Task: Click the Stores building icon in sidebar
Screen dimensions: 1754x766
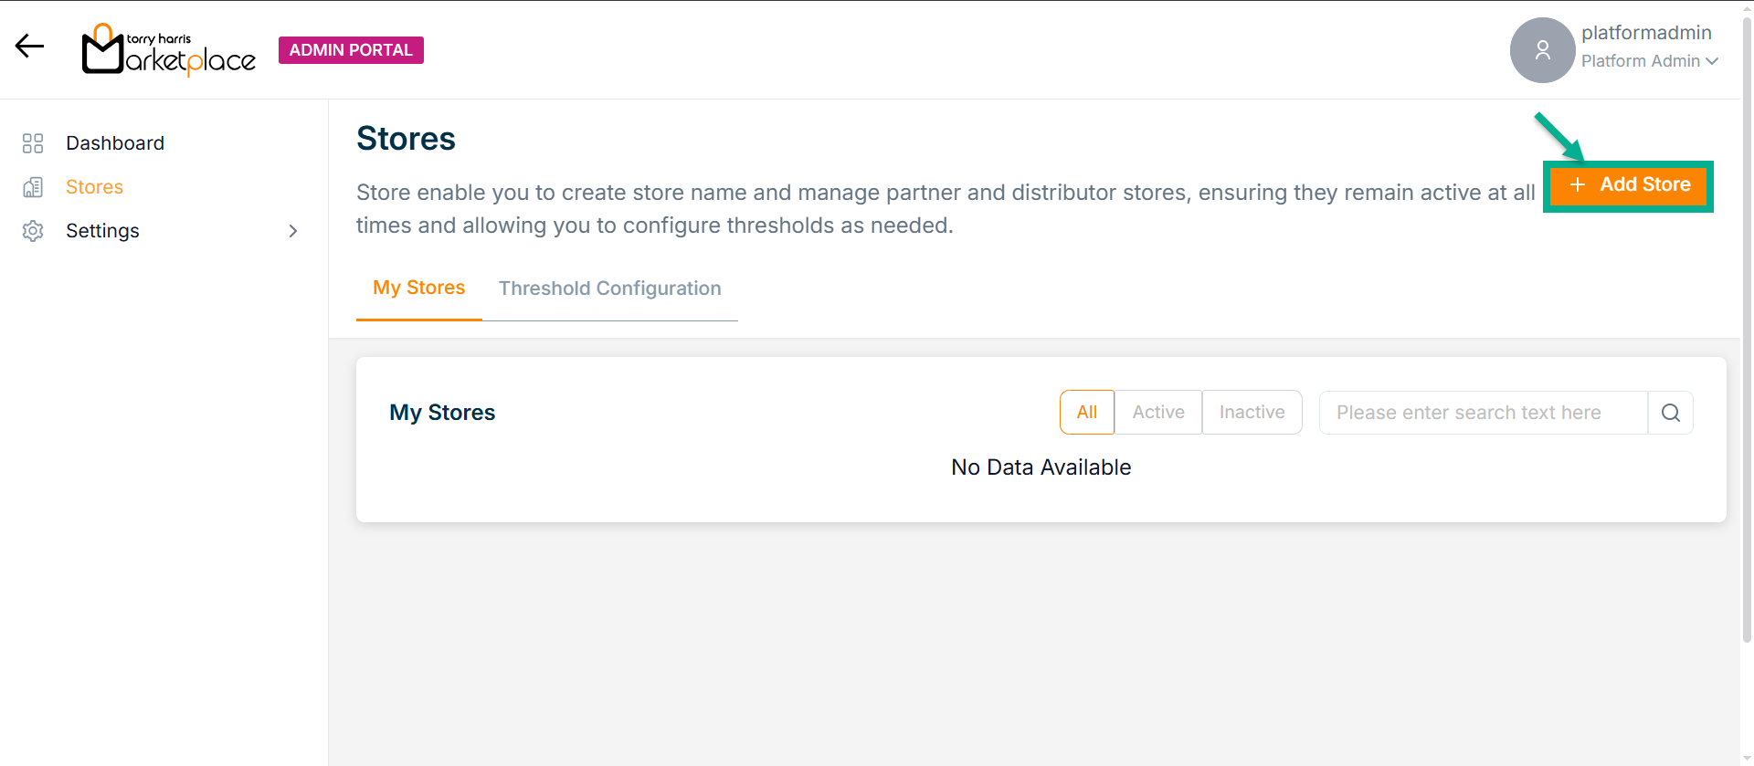Action: point(33,187)
